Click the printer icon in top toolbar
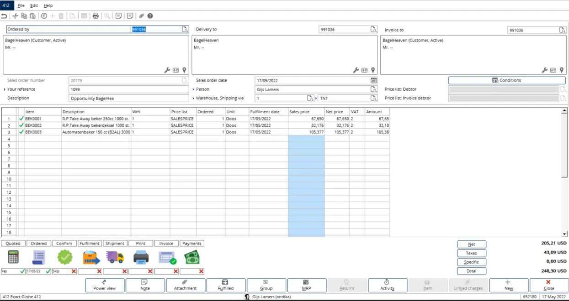This screenshot has width=569, height=301. (96, 16)
